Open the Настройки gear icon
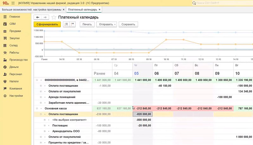The height and width of the screenshot is (145, 253). (5, 96)
